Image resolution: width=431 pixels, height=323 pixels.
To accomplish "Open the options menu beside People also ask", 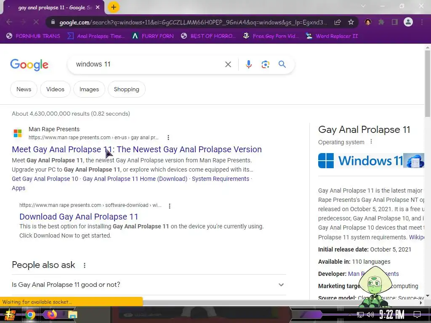I will click(84, 265).
